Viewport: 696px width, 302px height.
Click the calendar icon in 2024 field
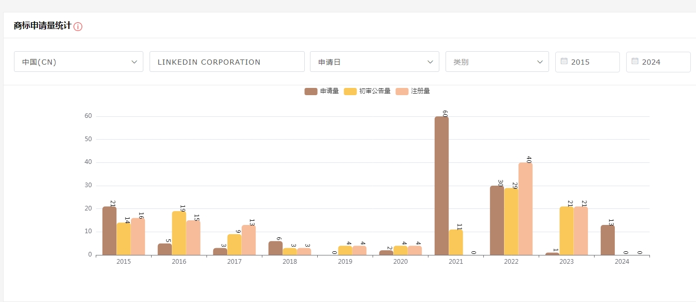[x=635, y=61]
